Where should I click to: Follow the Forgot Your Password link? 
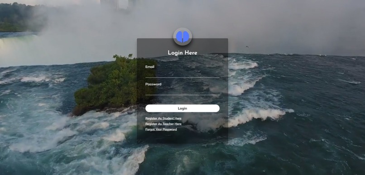(x=161, y=129)
